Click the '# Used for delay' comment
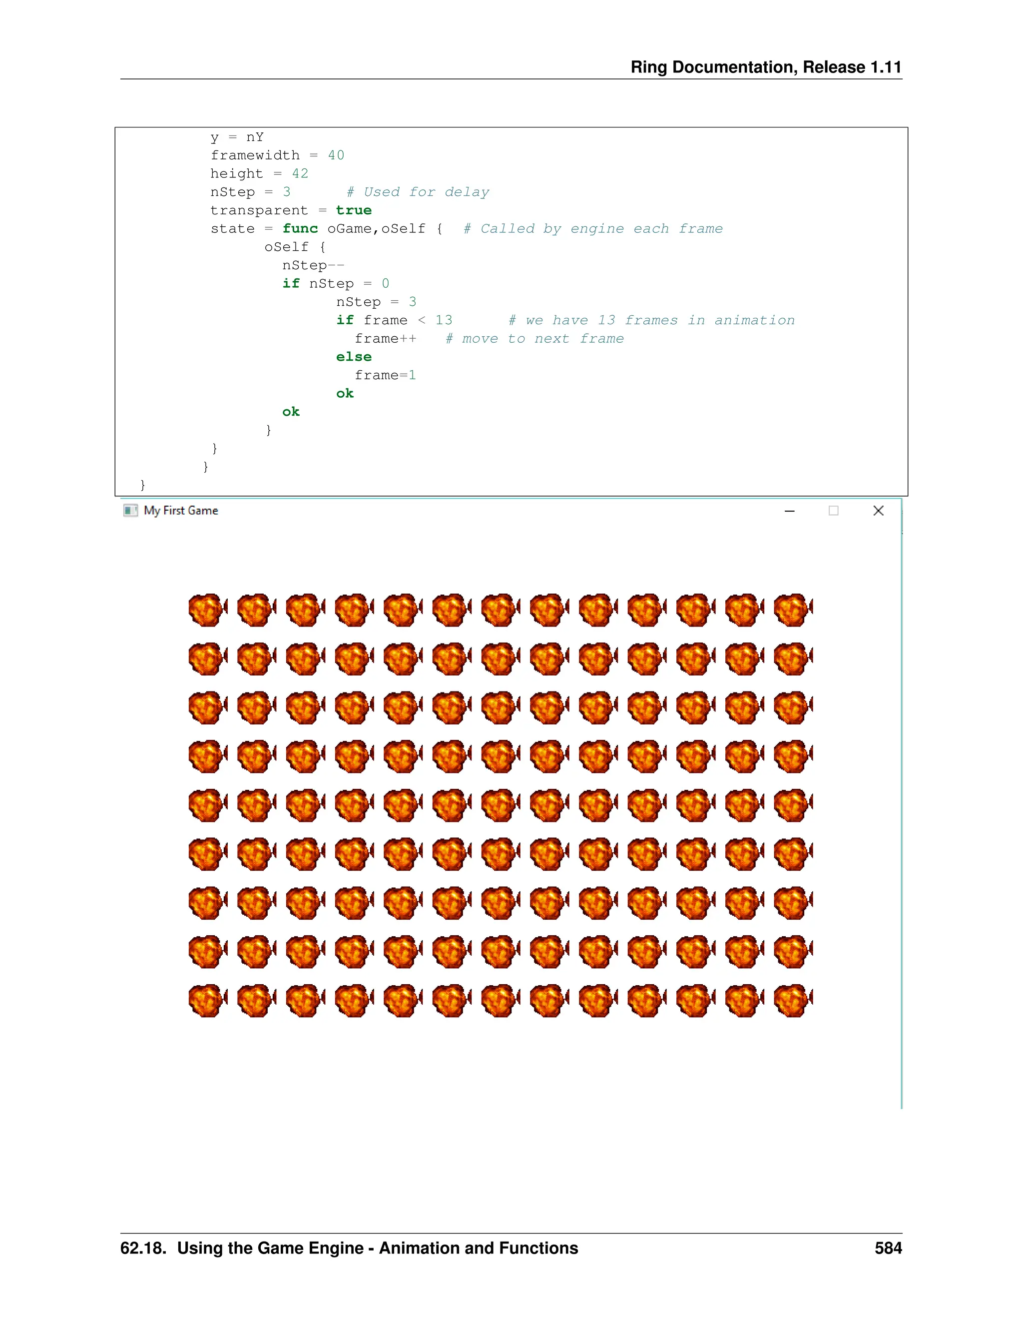Image resolution: width=1023 pixels, height=1324 pixels. coord(418,192)
